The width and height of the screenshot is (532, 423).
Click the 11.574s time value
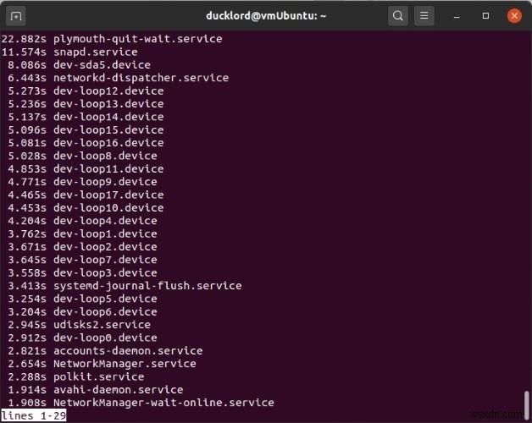[x=24, y=52]
